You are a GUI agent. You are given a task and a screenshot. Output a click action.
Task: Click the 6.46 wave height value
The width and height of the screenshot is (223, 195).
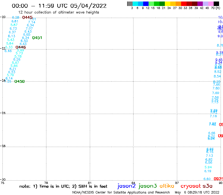point(8,51)
